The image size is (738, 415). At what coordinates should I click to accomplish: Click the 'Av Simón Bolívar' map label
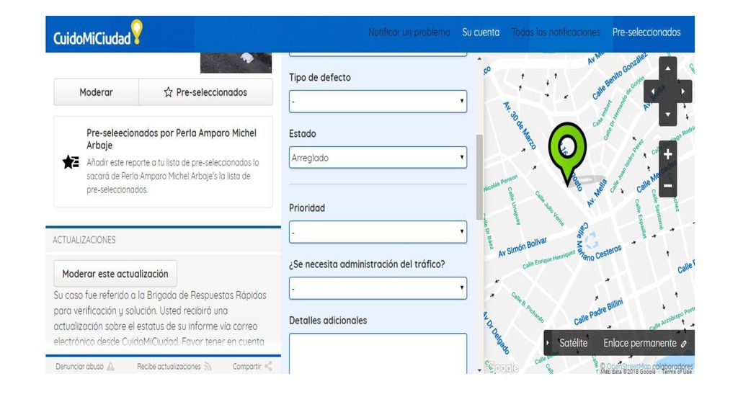[x=523, y=248]
